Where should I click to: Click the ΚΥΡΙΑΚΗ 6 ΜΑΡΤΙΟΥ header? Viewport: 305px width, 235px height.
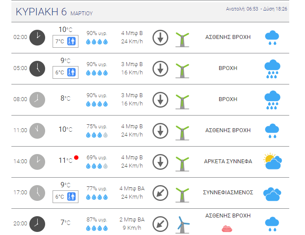pos(54,12)
